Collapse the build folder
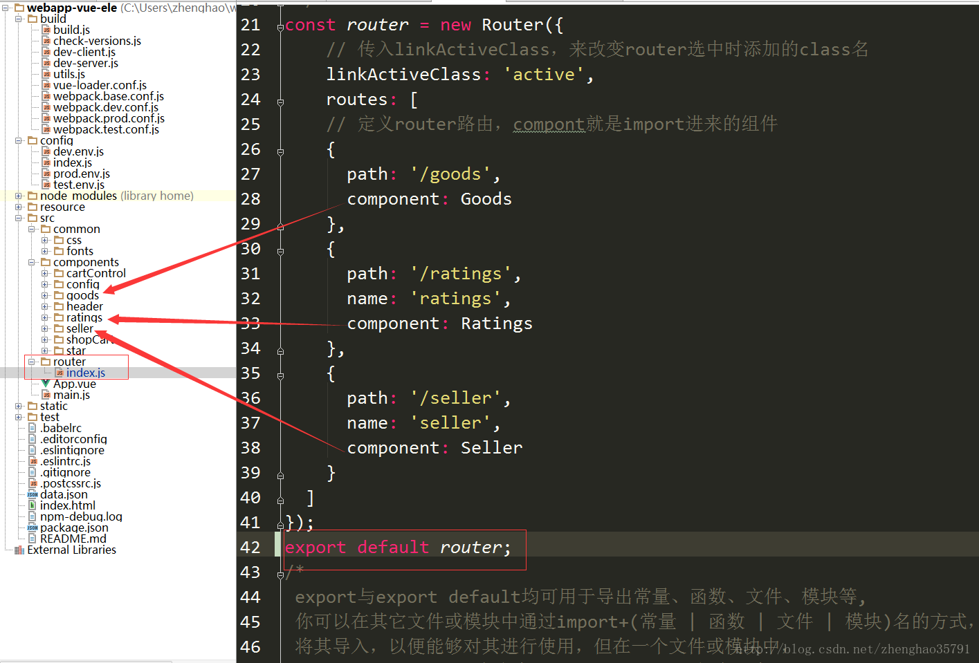Viewport: 979px width, 663px height. pyautogui.click(x=19, y=19)
